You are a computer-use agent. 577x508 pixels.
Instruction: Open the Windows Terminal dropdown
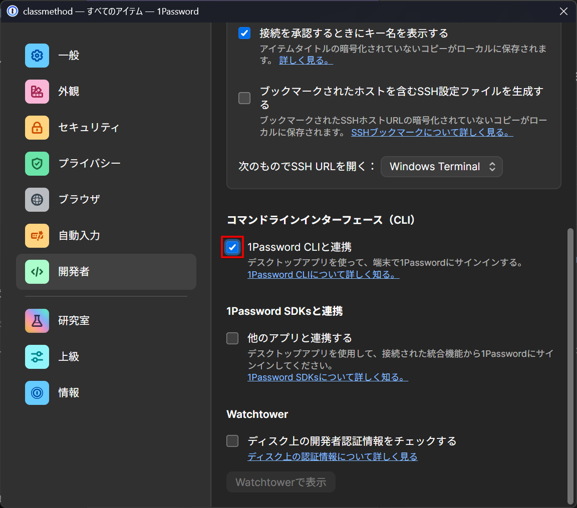[441, 167]
